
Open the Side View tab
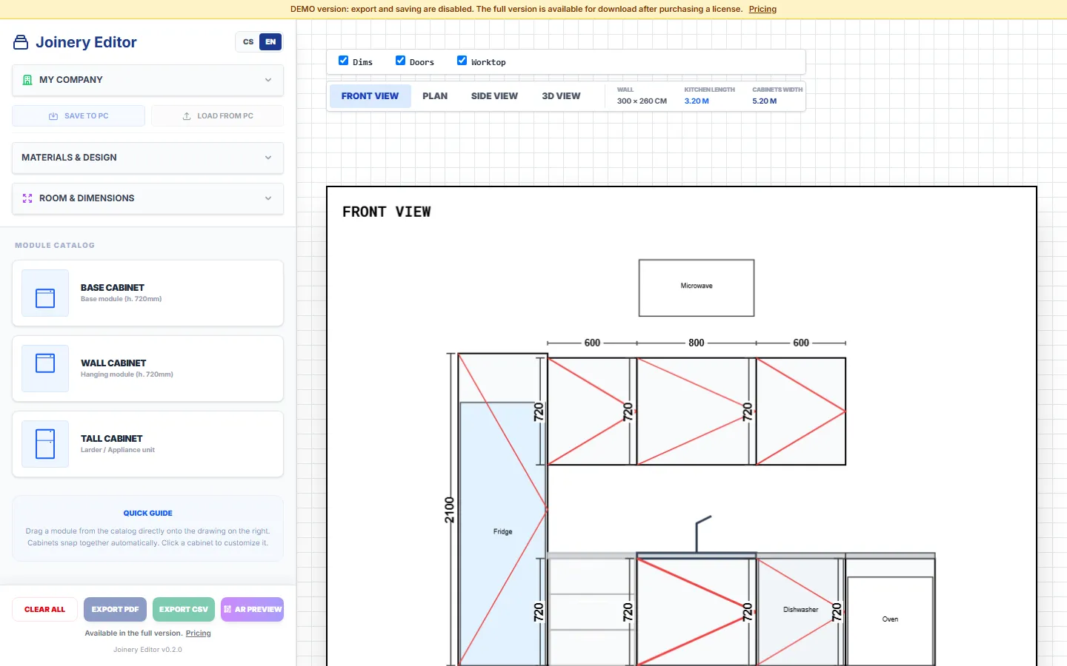[x=494, y=96]
